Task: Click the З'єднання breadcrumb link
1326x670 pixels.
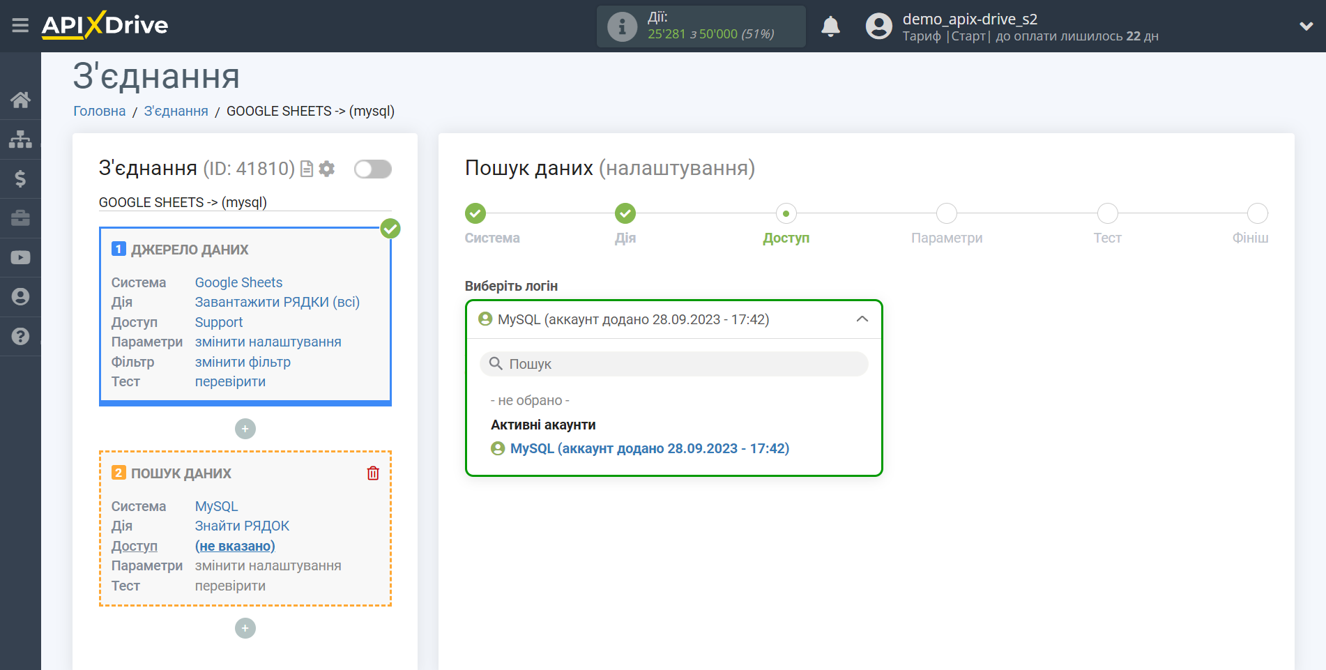Action: coord(176,112)
